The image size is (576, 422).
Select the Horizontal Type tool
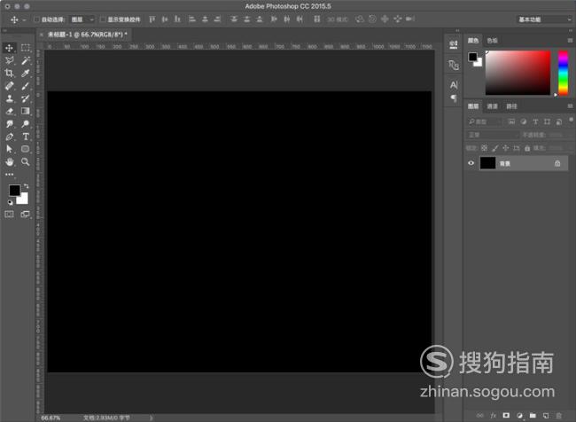(26, 137)
